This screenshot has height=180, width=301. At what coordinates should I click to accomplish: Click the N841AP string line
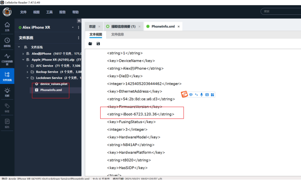point(131,145)
